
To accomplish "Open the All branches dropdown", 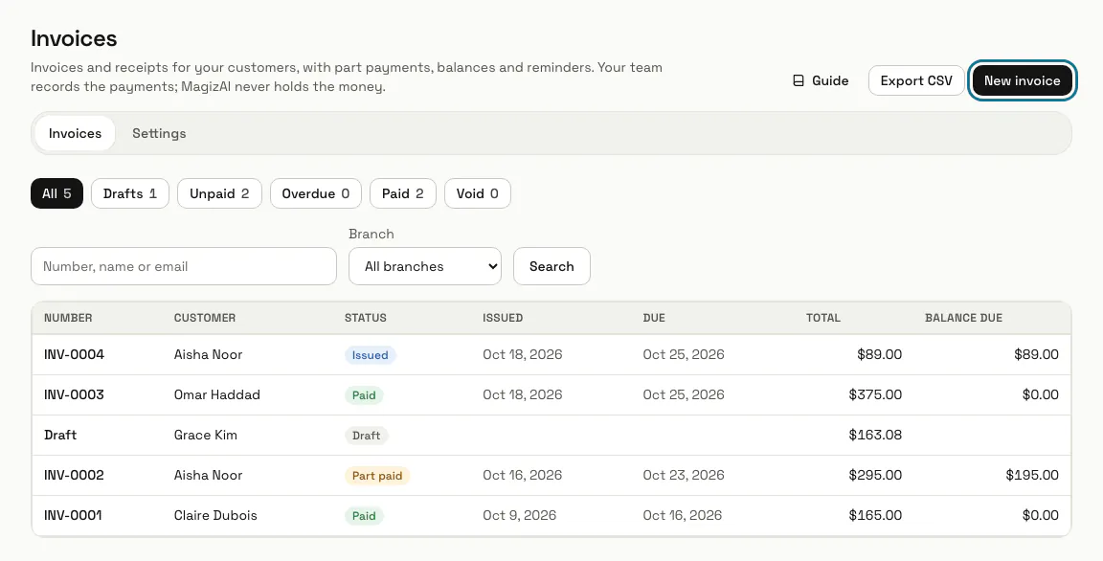I will [x=425, y=266].
